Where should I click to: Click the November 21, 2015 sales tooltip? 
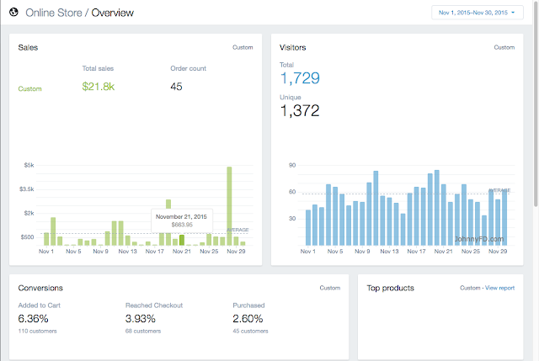point(182,220)
